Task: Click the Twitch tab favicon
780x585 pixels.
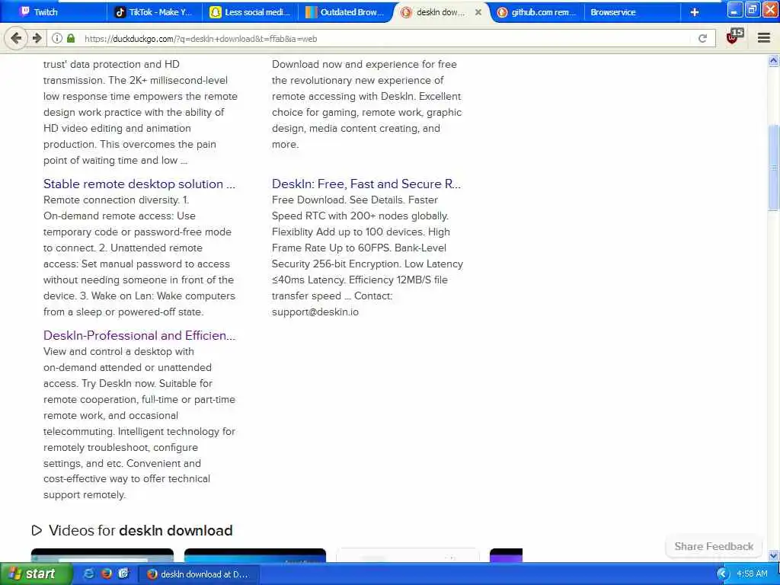Action: (24, 11)
